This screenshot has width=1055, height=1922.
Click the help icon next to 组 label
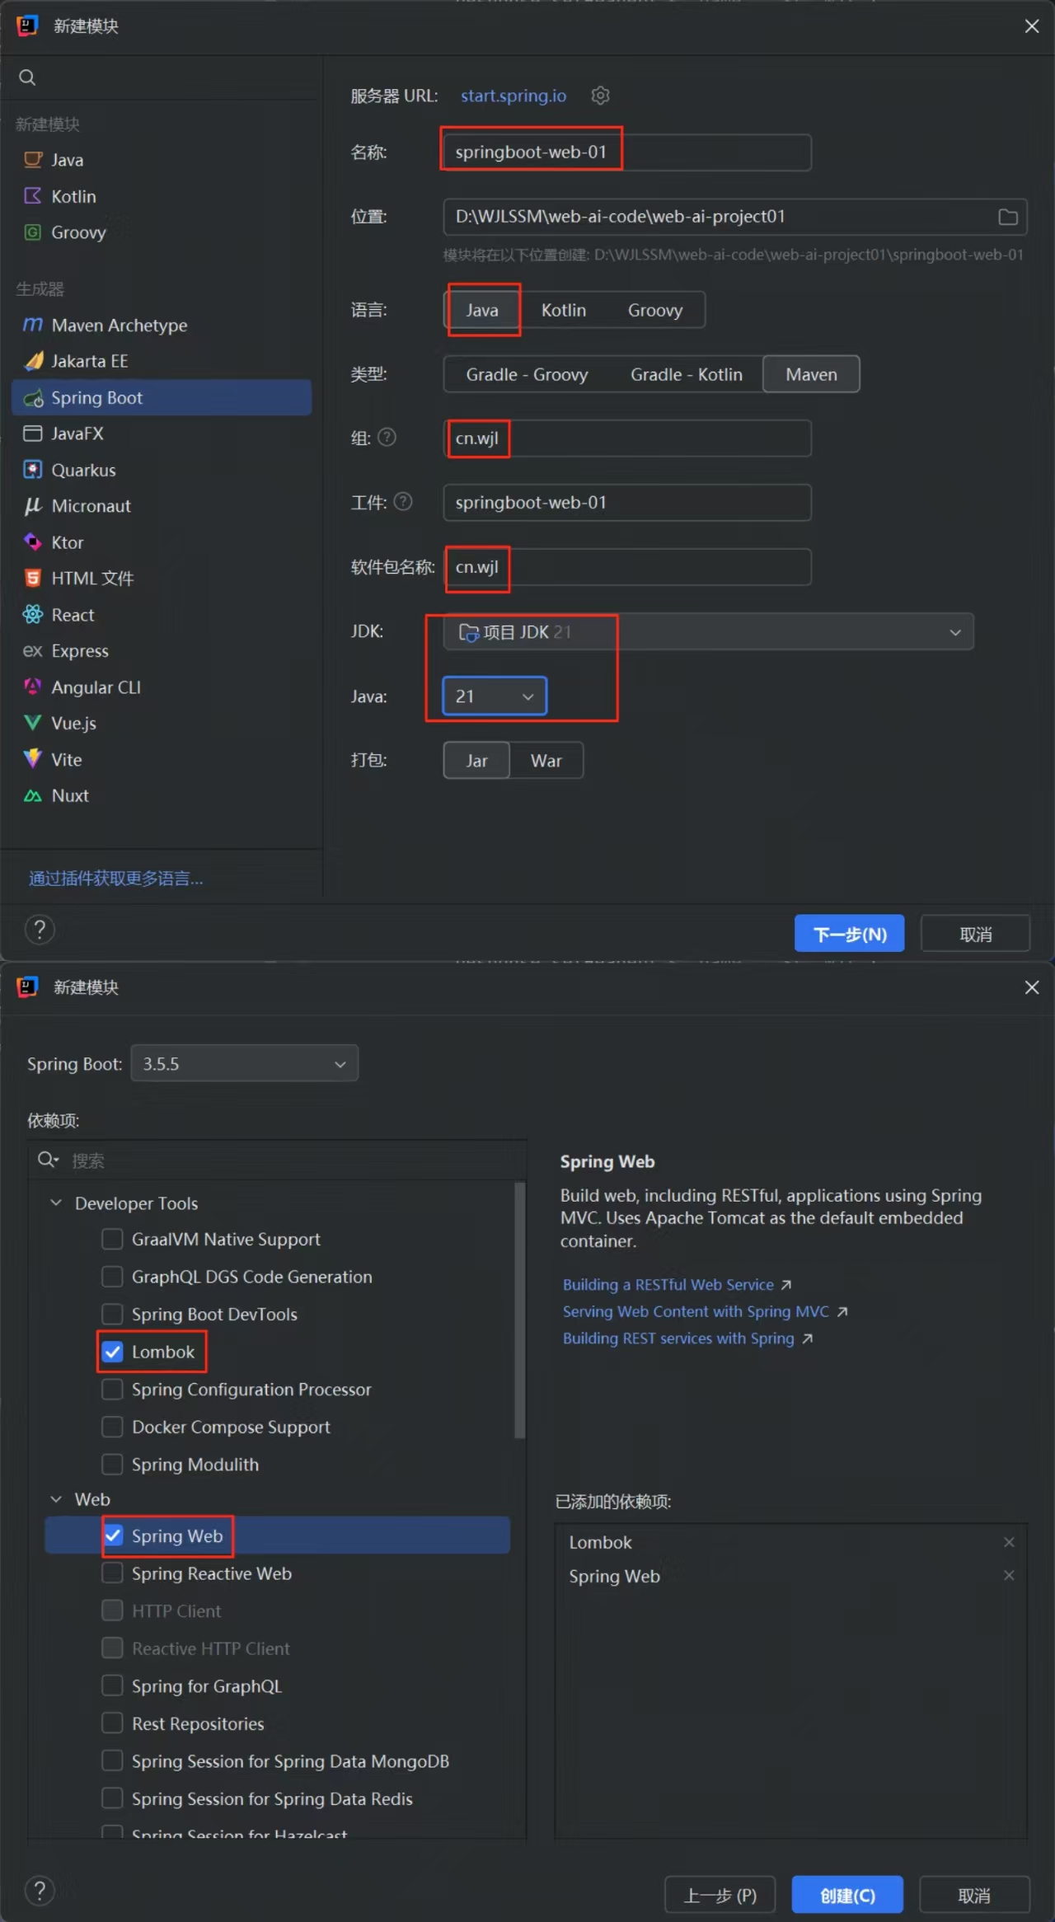tap(387, 438)
